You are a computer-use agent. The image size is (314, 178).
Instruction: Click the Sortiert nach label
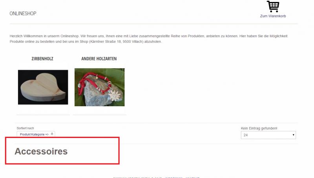(x=25, y=128)
